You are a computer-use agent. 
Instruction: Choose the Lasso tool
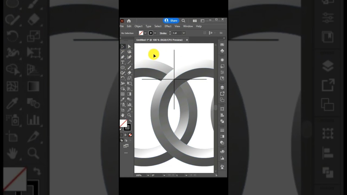point(129,52)
